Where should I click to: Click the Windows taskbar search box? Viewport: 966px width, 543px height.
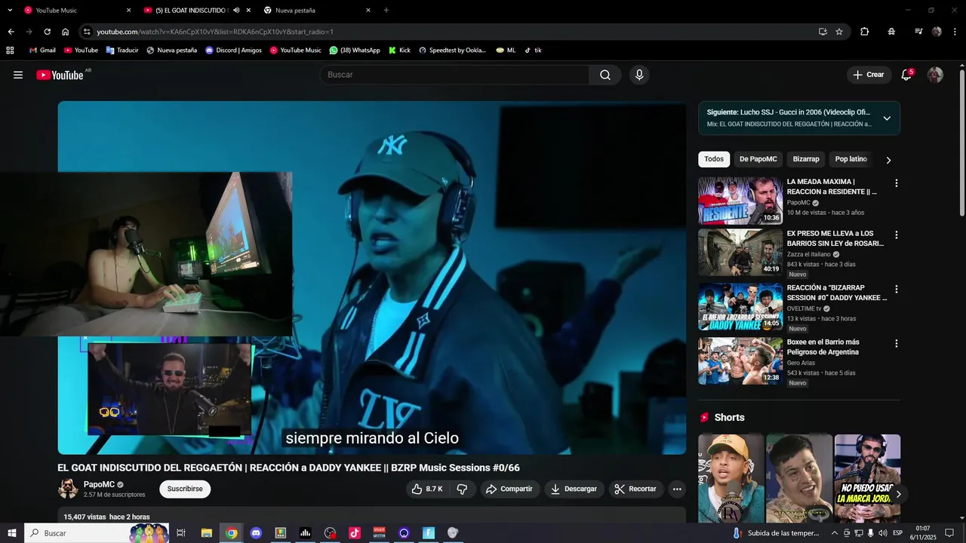pos(97,533)
